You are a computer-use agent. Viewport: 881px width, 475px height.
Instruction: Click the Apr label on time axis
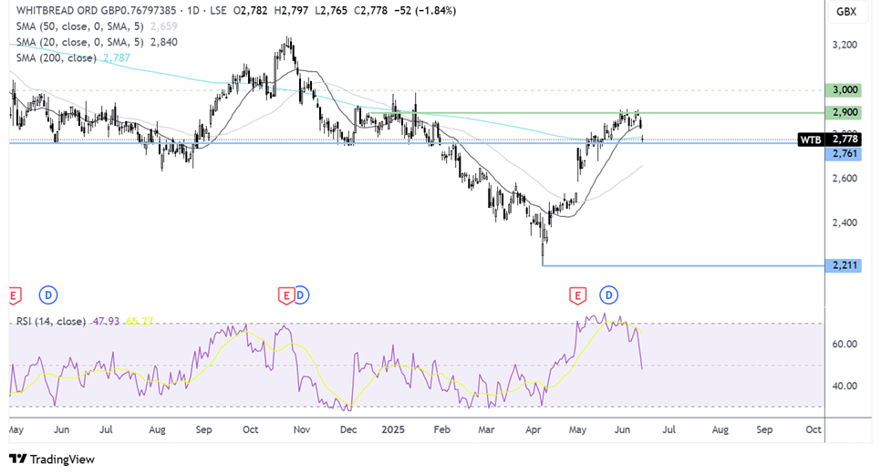533,429
